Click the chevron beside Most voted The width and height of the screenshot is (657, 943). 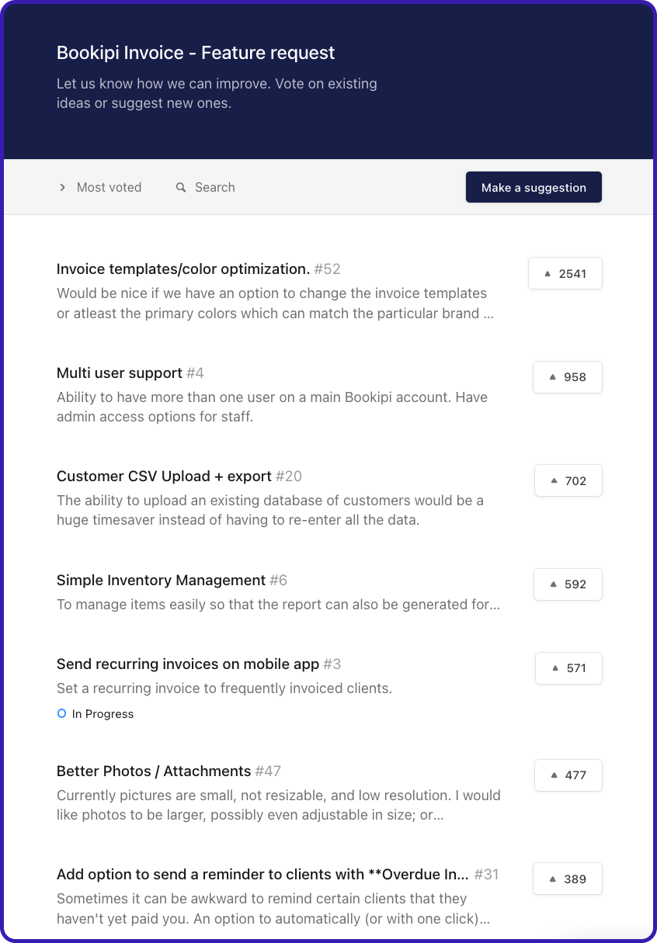point(62,188)
